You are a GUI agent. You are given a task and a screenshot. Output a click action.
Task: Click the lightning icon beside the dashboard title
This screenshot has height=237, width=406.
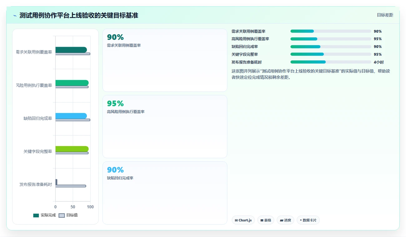[x=15, y=16]
